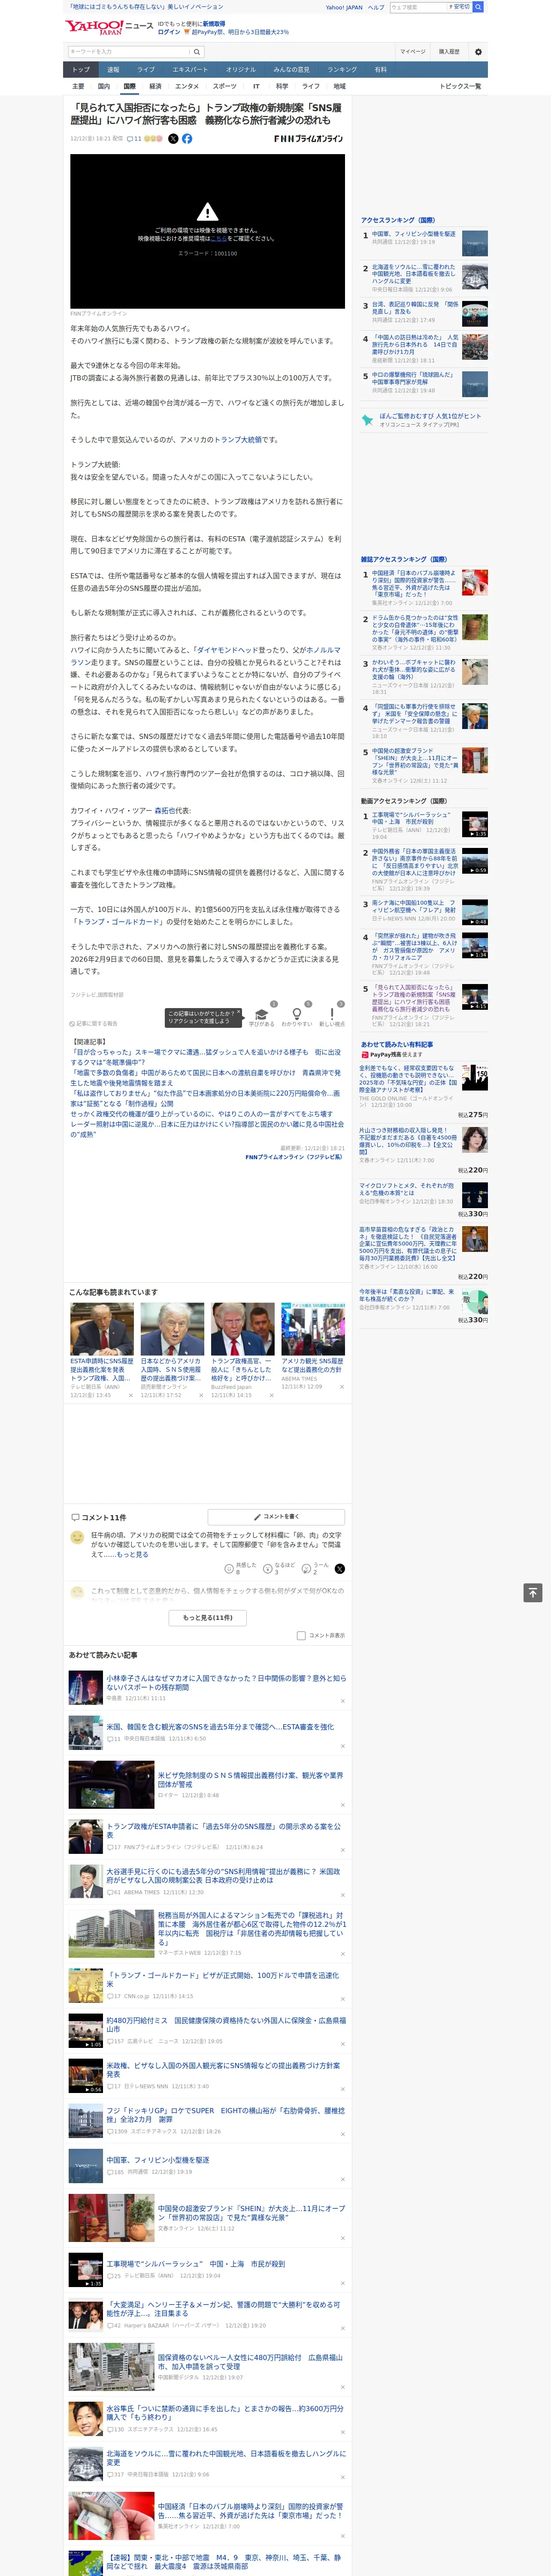Click the 記事に関する報告 report icon
Image resolution: width=551 pixels, height=2576 pixels.
click(73, 1024)
